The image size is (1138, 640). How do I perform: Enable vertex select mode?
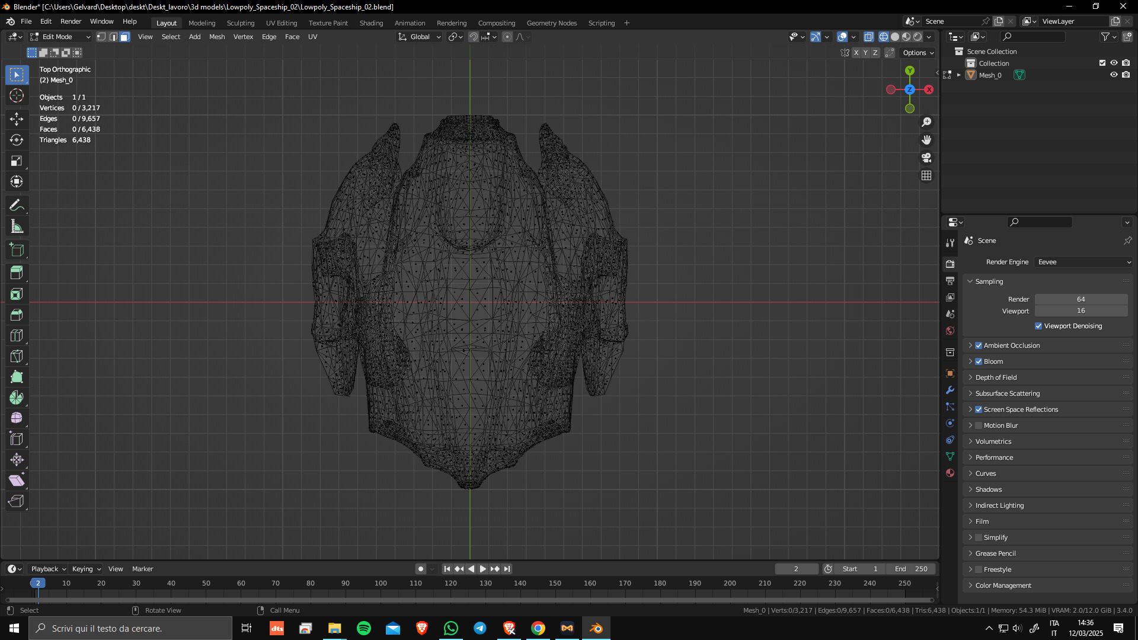[101, 37]
